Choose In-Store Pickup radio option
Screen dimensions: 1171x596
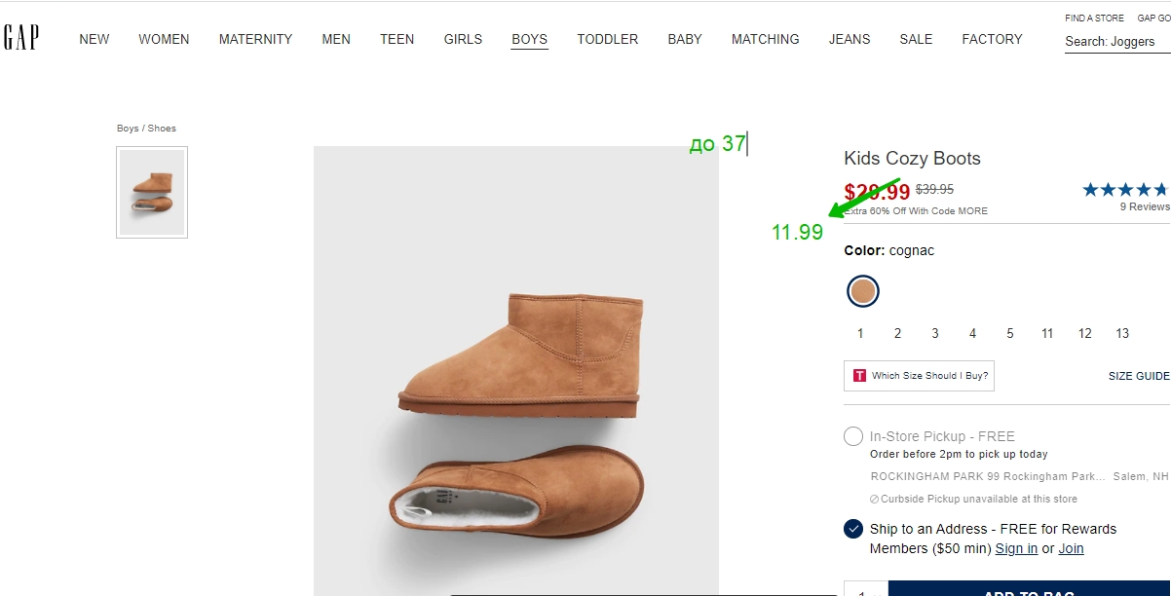pos(853,436)
